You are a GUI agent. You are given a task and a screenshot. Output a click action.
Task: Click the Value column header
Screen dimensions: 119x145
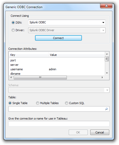click(77, 55)
